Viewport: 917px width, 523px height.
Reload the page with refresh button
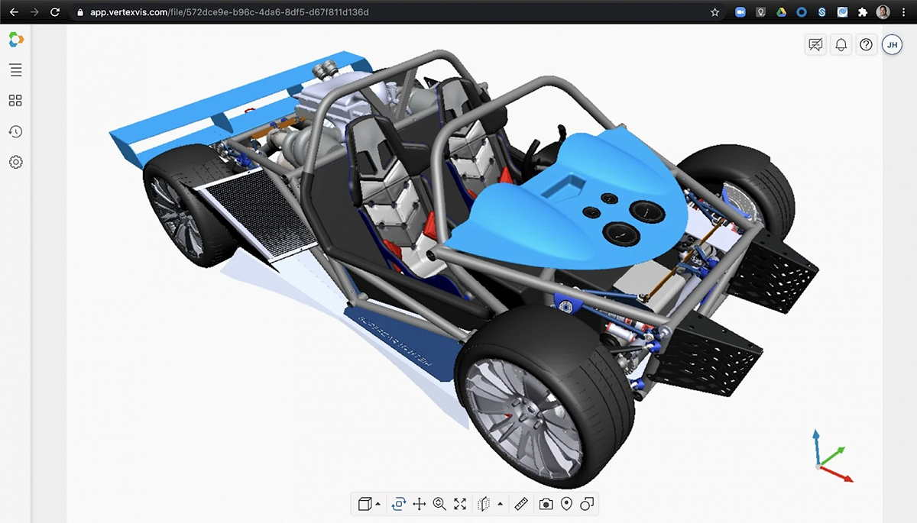[54, 12]
